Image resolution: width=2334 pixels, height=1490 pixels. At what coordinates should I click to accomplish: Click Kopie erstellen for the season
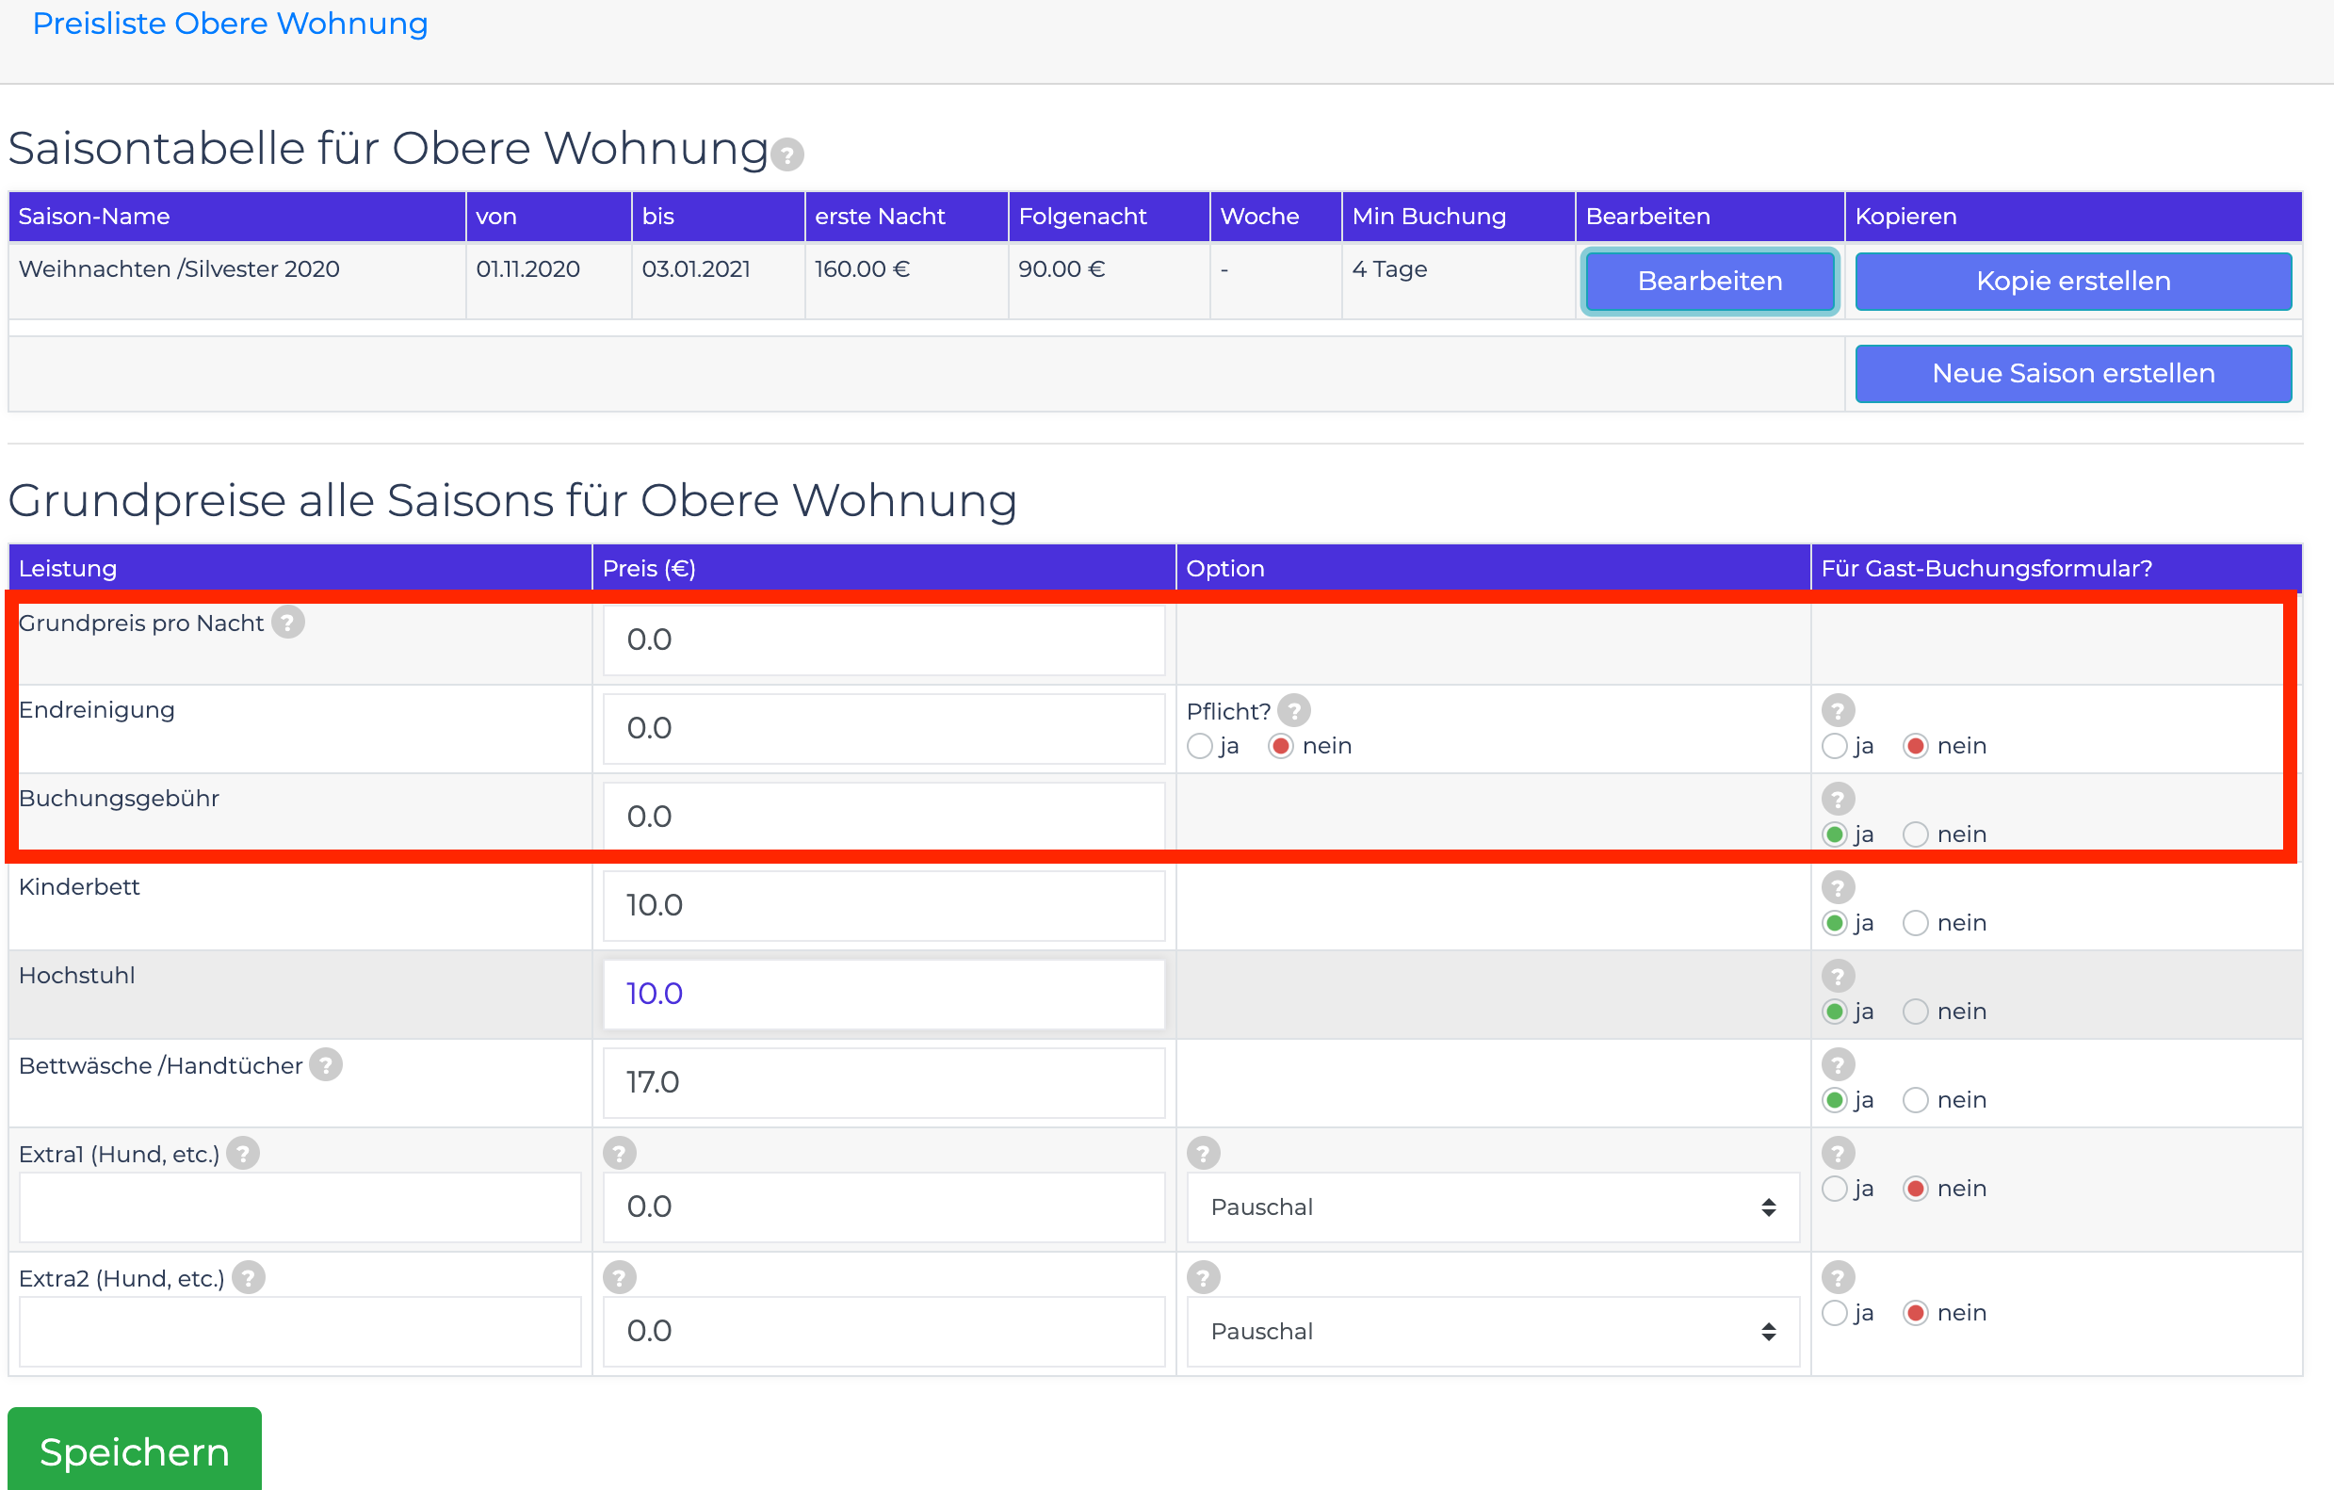(2073, 281)
